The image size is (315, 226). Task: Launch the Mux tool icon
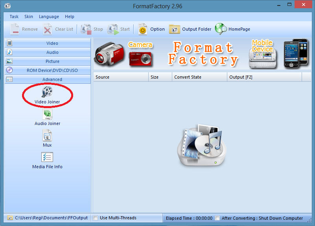pyautogui.click(x=47, y=135)
